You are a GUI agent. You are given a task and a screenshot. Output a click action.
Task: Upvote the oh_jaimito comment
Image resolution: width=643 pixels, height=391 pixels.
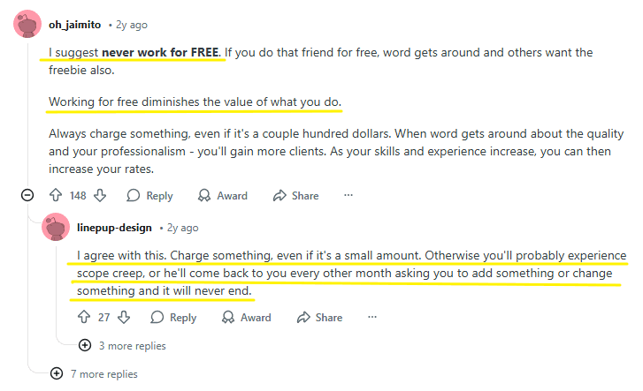(x=56, y=196)
